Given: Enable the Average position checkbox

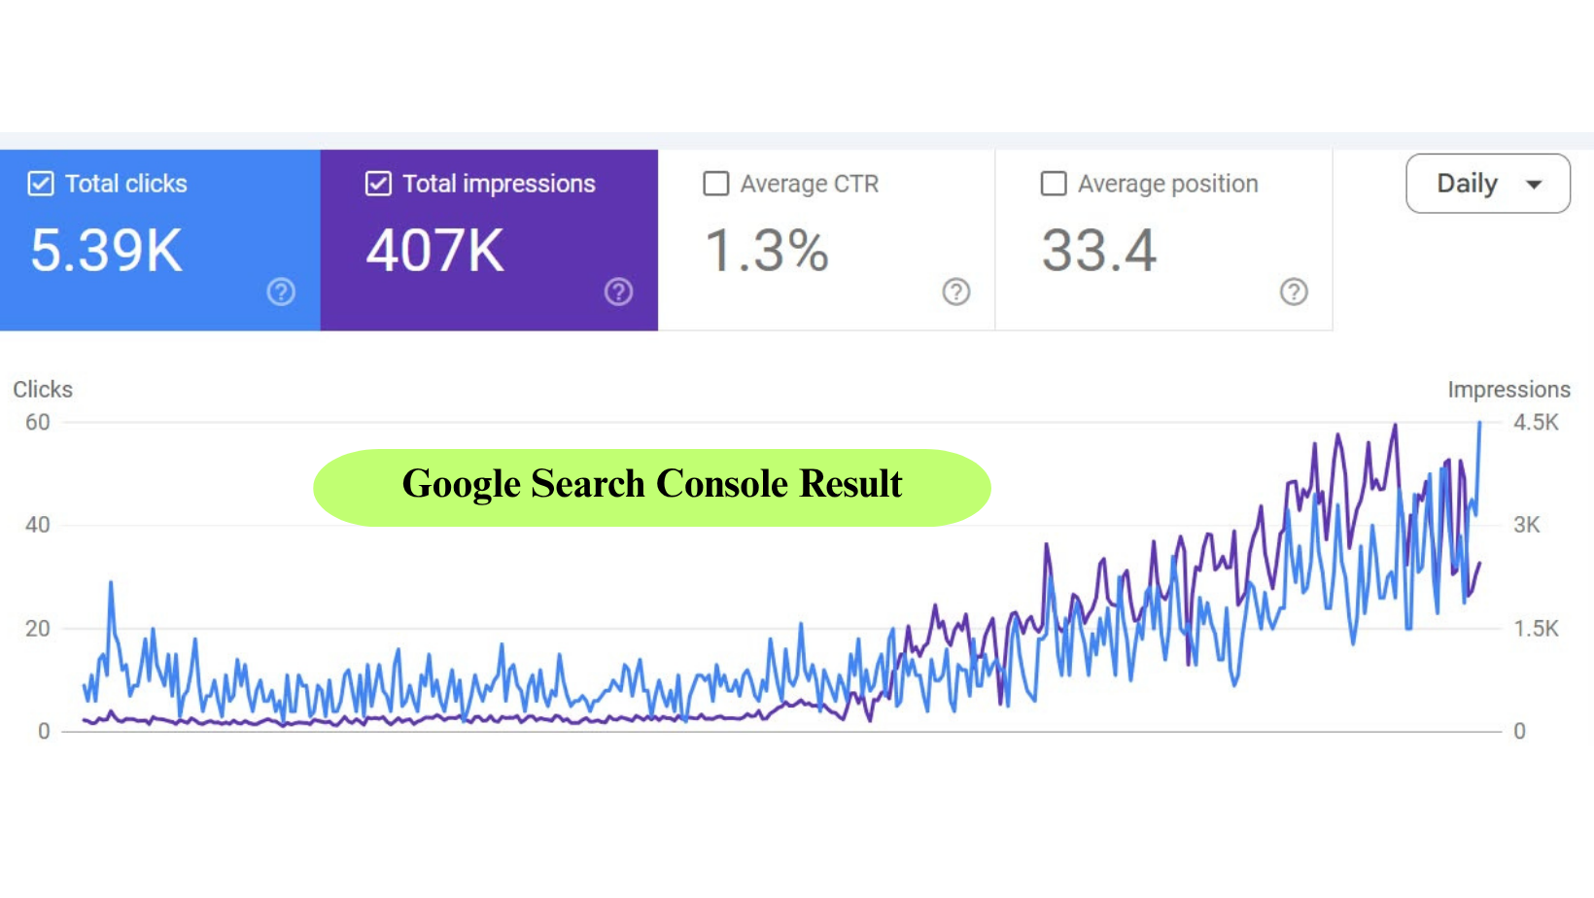Looking at the screenshot, I should pyautogui.click(x=1054, y=183).
